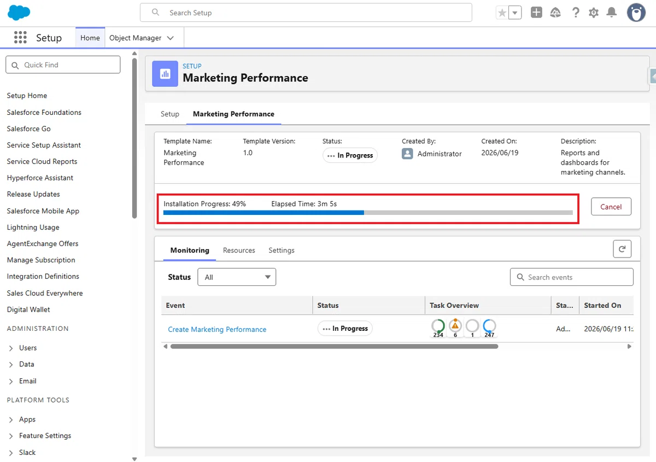Focus the Search Setup box
Viewport: 656px width, 462px height.
click(x=306, y=13)
